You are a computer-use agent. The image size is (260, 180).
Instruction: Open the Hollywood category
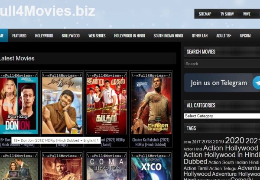coord(44,36)
